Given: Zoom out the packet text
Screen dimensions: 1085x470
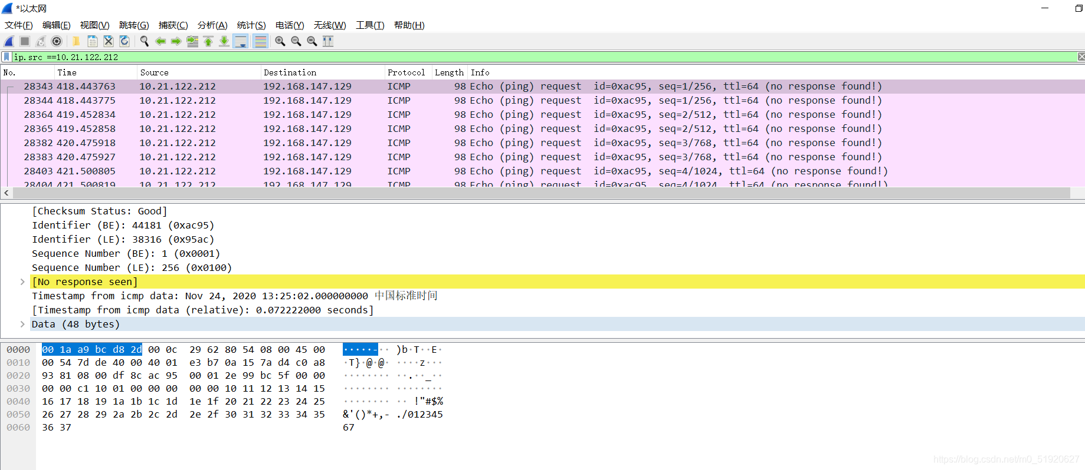Looking at the screenshot, I should (296, 41).
